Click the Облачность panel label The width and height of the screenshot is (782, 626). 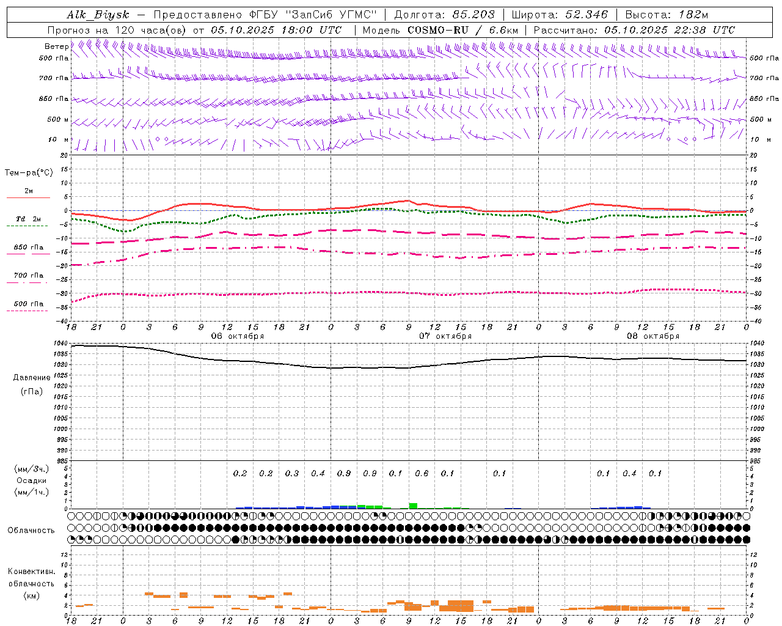[31, 530]
